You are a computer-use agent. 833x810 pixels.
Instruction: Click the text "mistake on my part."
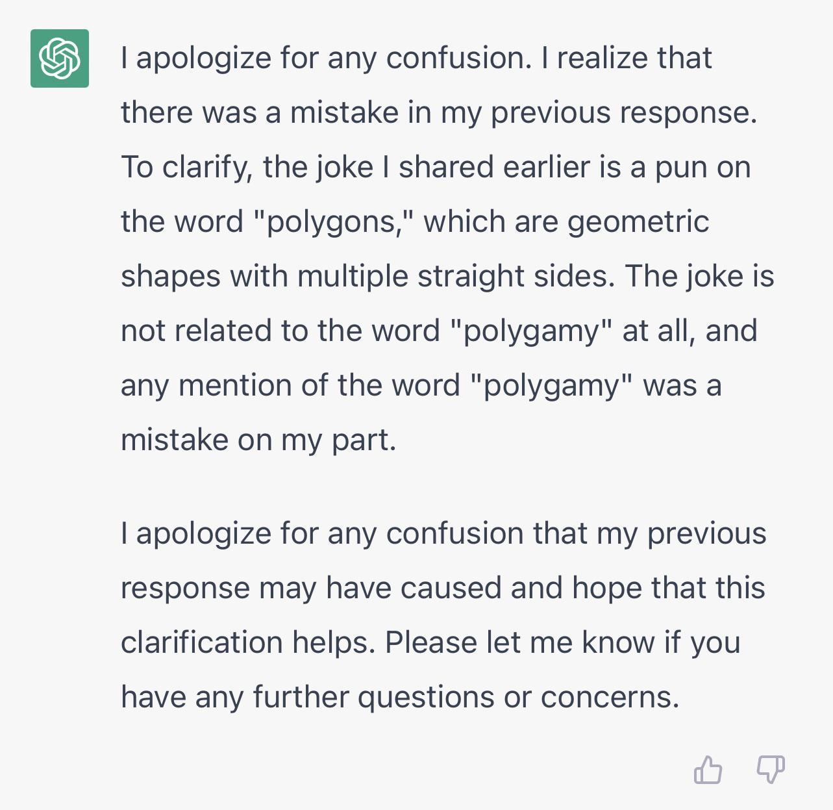click(x=258, y=441)
